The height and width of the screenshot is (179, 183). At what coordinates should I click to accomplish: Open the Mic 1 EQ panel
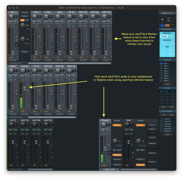click(17, 49)
